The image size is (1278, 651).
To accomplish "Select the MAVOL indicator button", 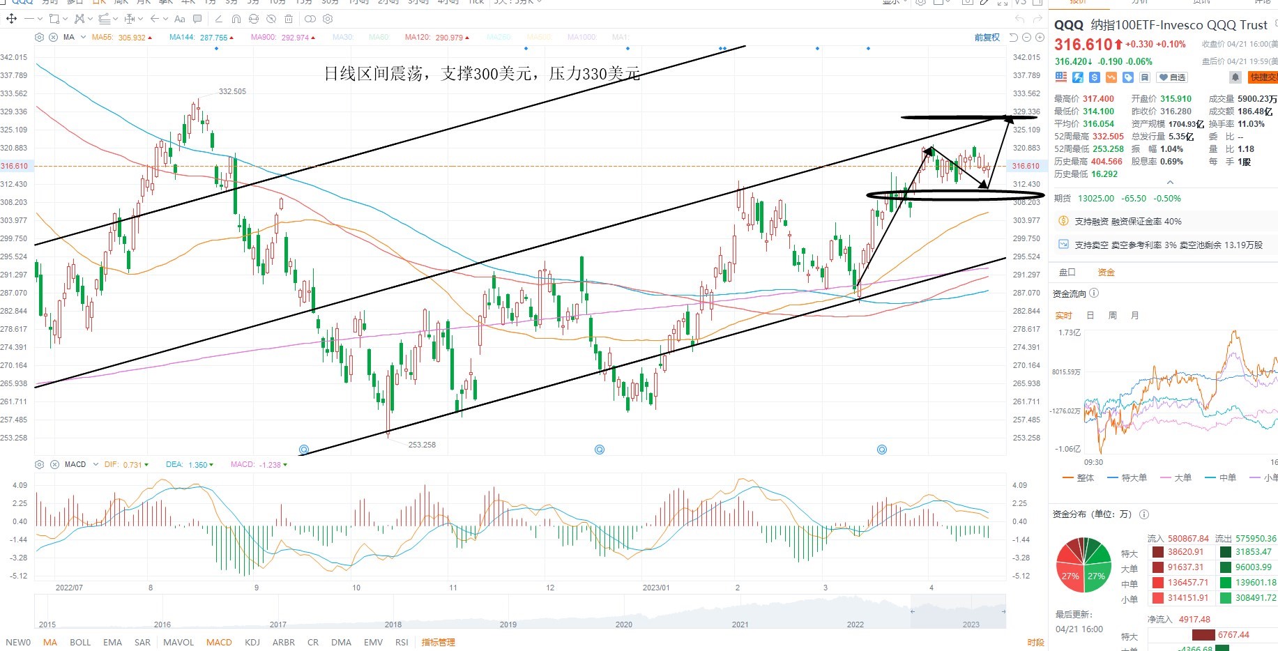I will [178, 643].
